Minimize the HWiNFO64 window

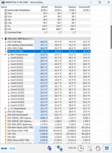[x=91, y=2]
